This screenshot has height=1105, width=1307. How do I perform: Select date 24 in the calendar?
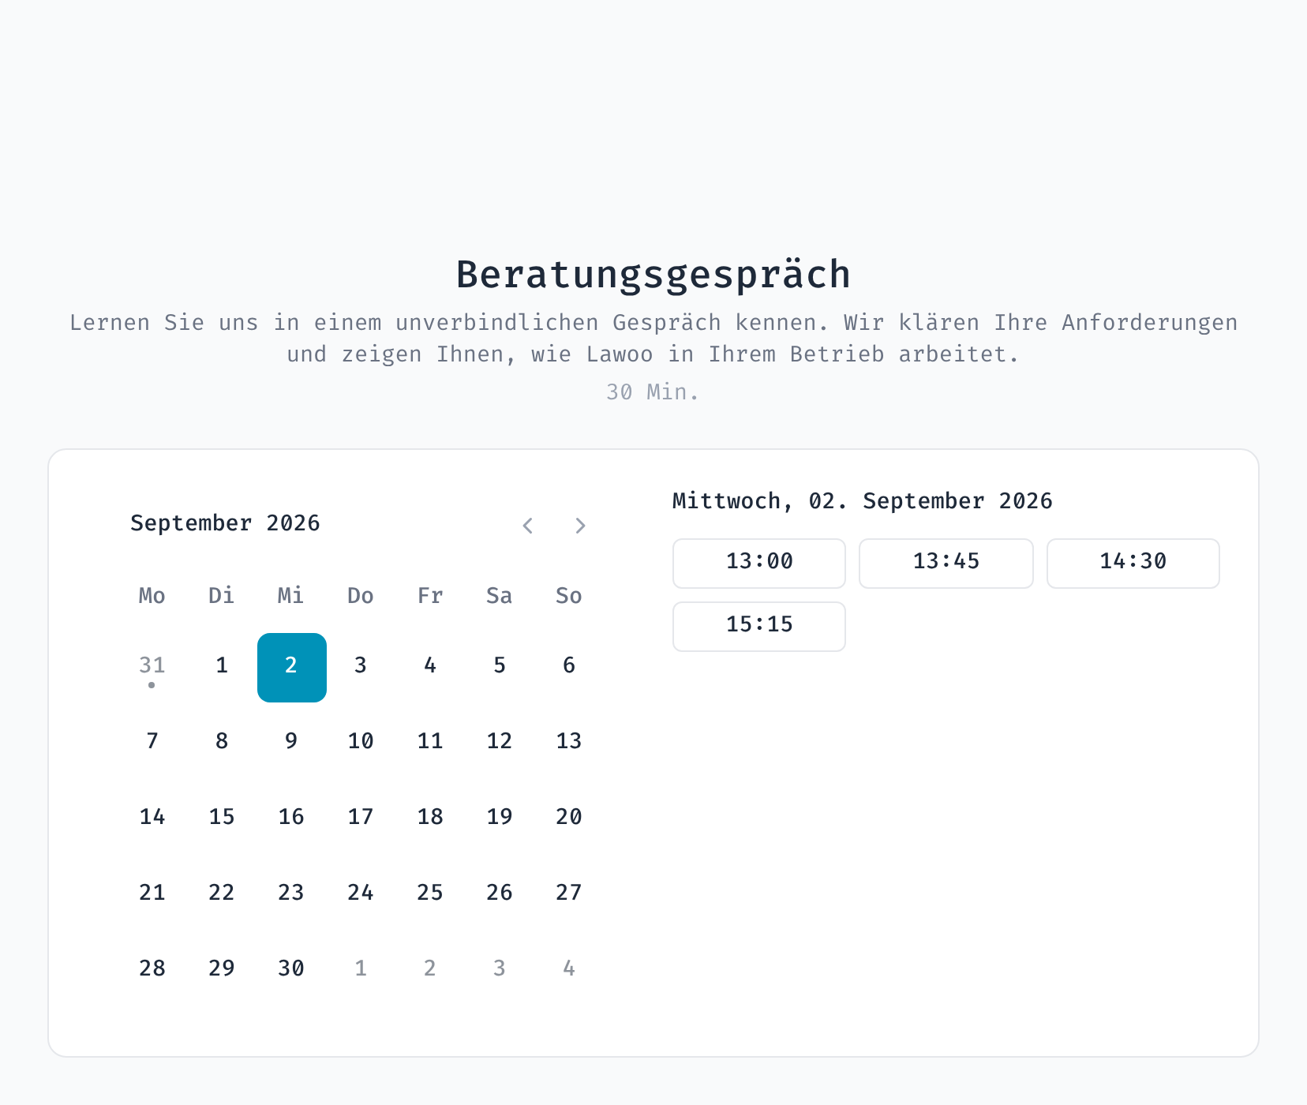click(x=361, y=895)
